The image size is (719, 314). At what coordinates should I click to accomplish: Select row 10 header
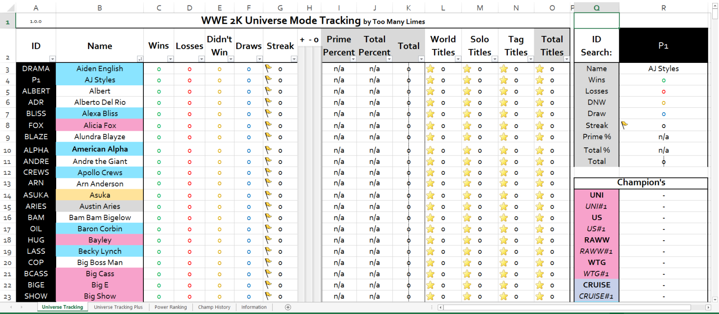[x=8, y=150]
